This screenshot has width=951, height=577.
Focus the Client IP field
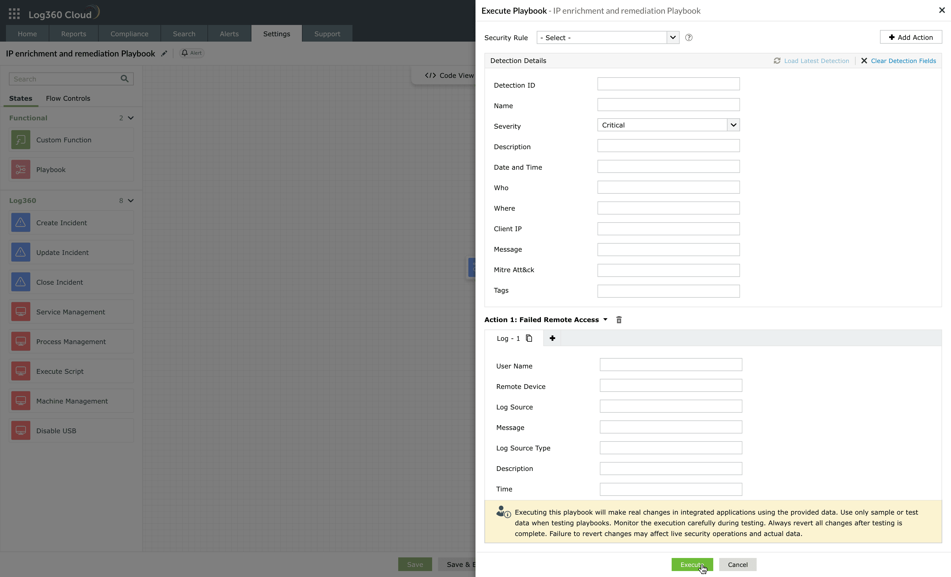coord(668,229)
